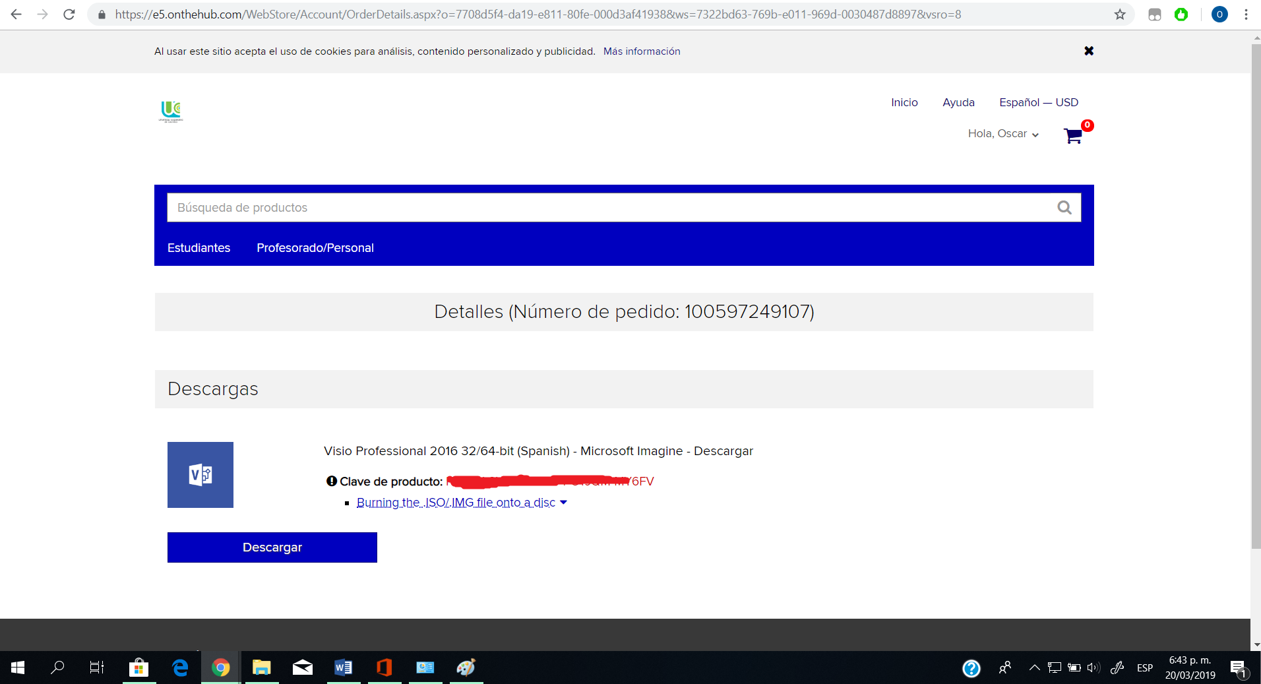
Task: Expand the Hola, Oscar account menu
Action: coord(1003,133)
